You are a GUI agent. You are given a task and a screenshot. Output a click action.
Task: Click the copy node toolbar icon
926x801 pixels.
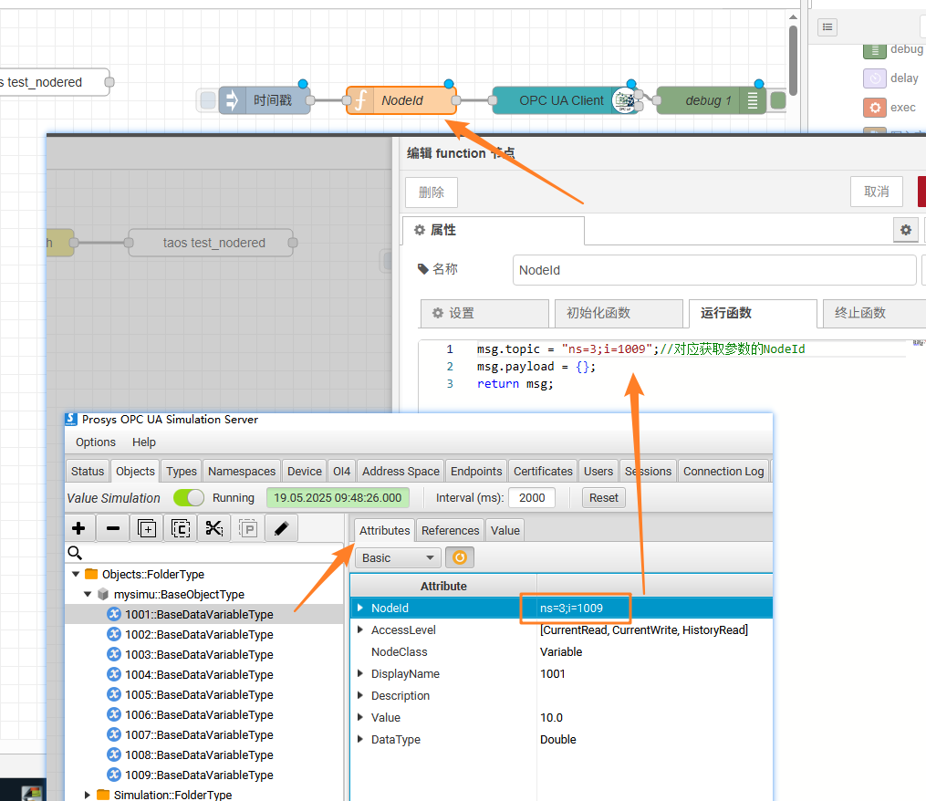coord(181,528)
